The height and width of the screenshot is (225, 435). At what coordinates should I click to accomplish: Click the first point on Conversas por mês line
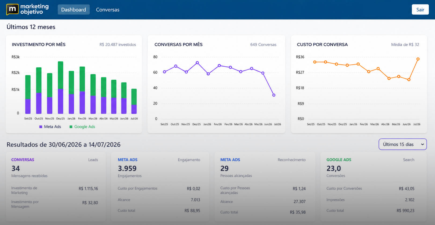coord(165,72)
